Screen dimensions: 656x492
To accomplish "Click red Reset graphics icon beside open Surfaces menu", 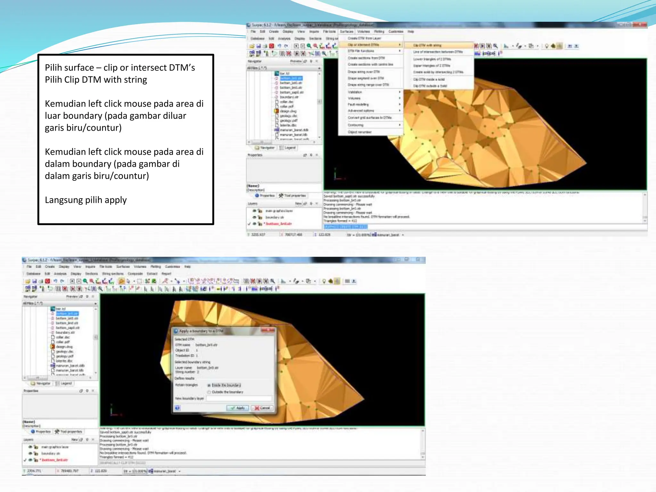I will [x=272, y=46].
